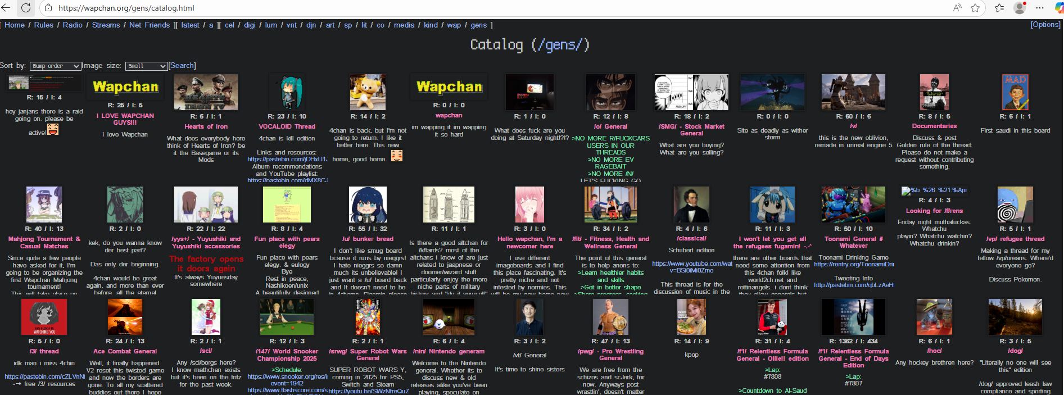Open Streams navigation link
This screenshot has height=395, width=1064.
[106, 25]
